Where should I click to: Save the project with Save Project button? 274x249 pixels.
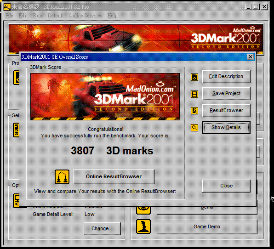point(226,94)
